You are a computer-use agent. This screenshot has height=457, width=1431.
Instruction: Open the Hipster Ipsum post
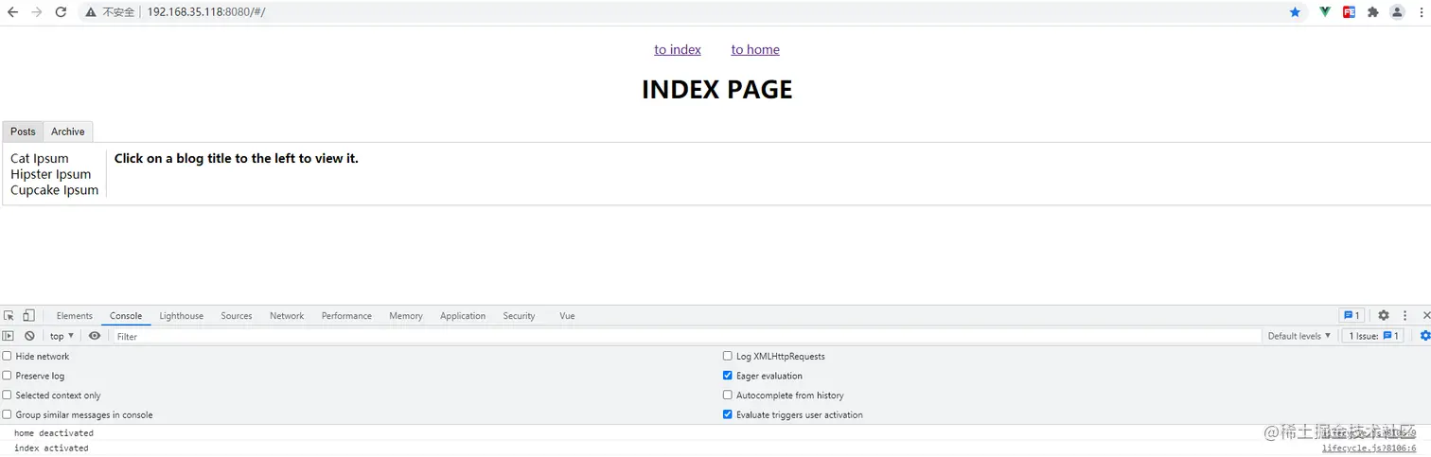51,174
